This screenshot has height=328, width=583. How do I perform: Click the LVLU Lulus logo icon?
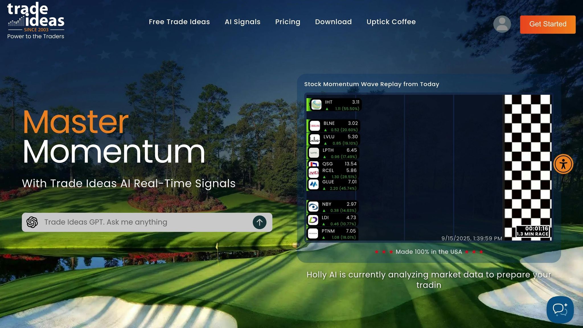pos(315,140)
